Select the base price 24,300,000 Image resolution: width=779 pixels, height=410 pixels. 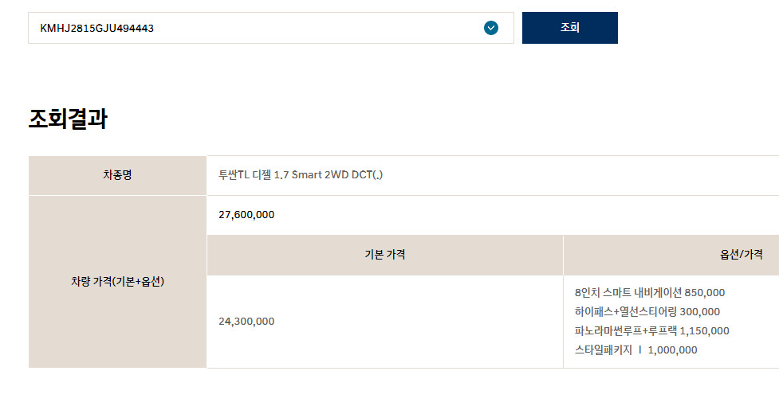pyautogui.click(x=246, y=322)
